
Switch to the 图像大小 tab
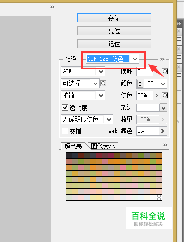coord(103,146)
